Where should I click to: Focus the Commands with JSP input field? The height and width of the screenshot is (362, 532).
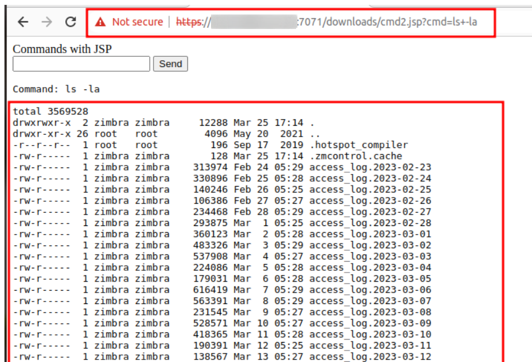[x=81, y=64]
